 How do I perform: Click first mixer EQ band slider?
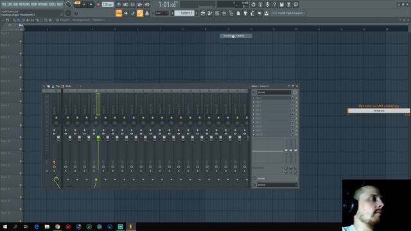click(286, 151)
